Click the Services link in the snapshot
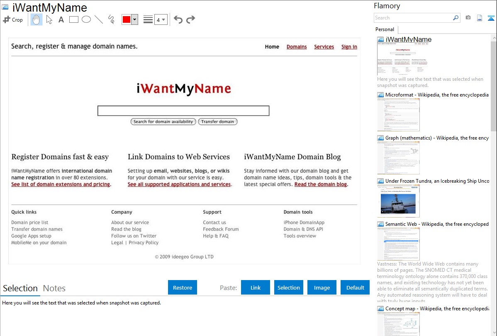The image size is (497, 336). coord(324,47)
